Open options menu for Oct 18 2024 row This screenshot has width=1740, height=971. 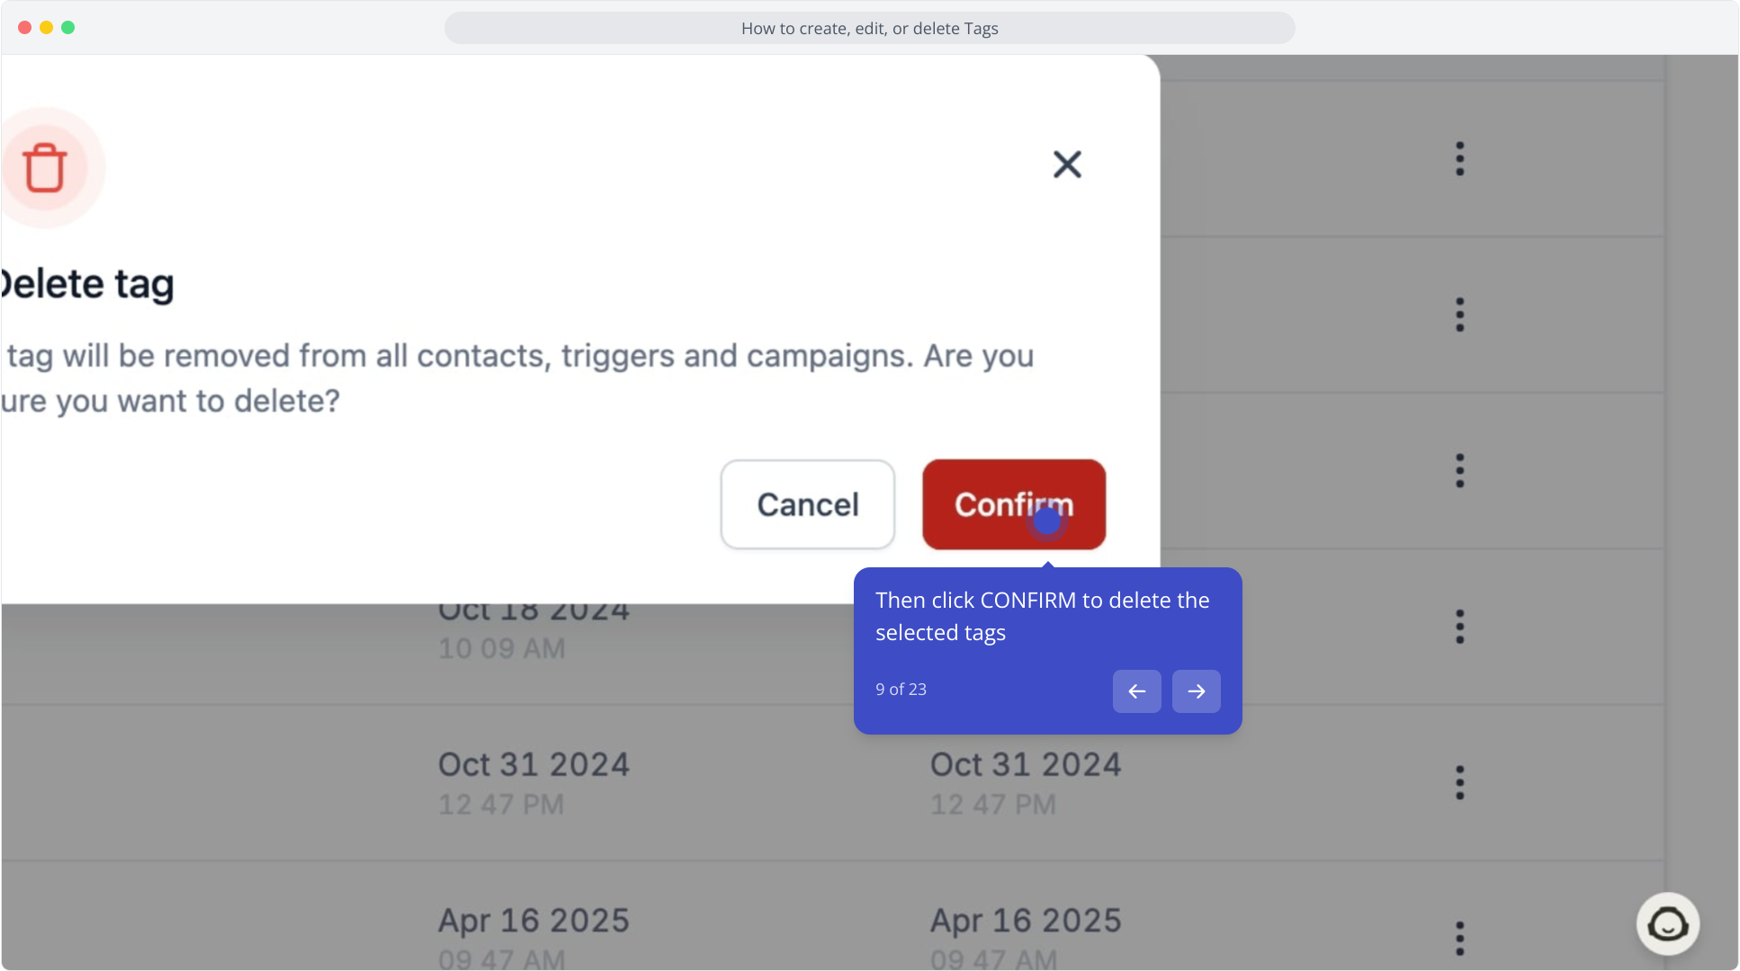point(1460,627)
